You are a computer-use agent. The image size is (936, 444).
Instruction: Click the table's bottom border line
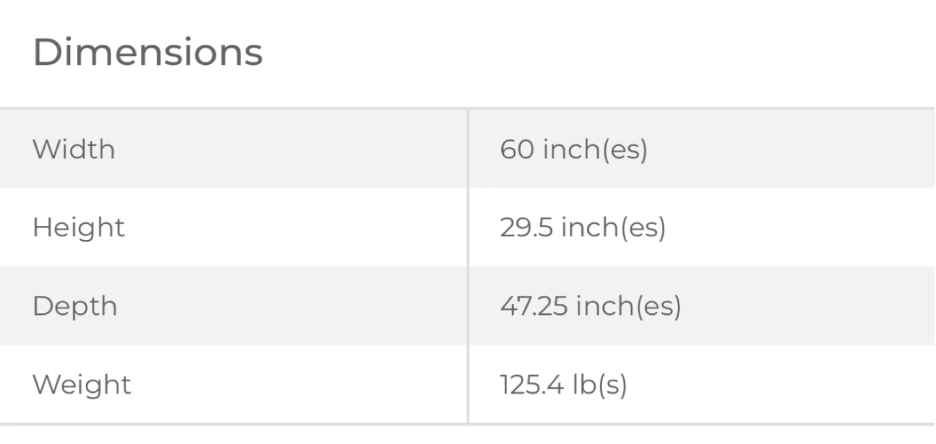coord(468,424)
